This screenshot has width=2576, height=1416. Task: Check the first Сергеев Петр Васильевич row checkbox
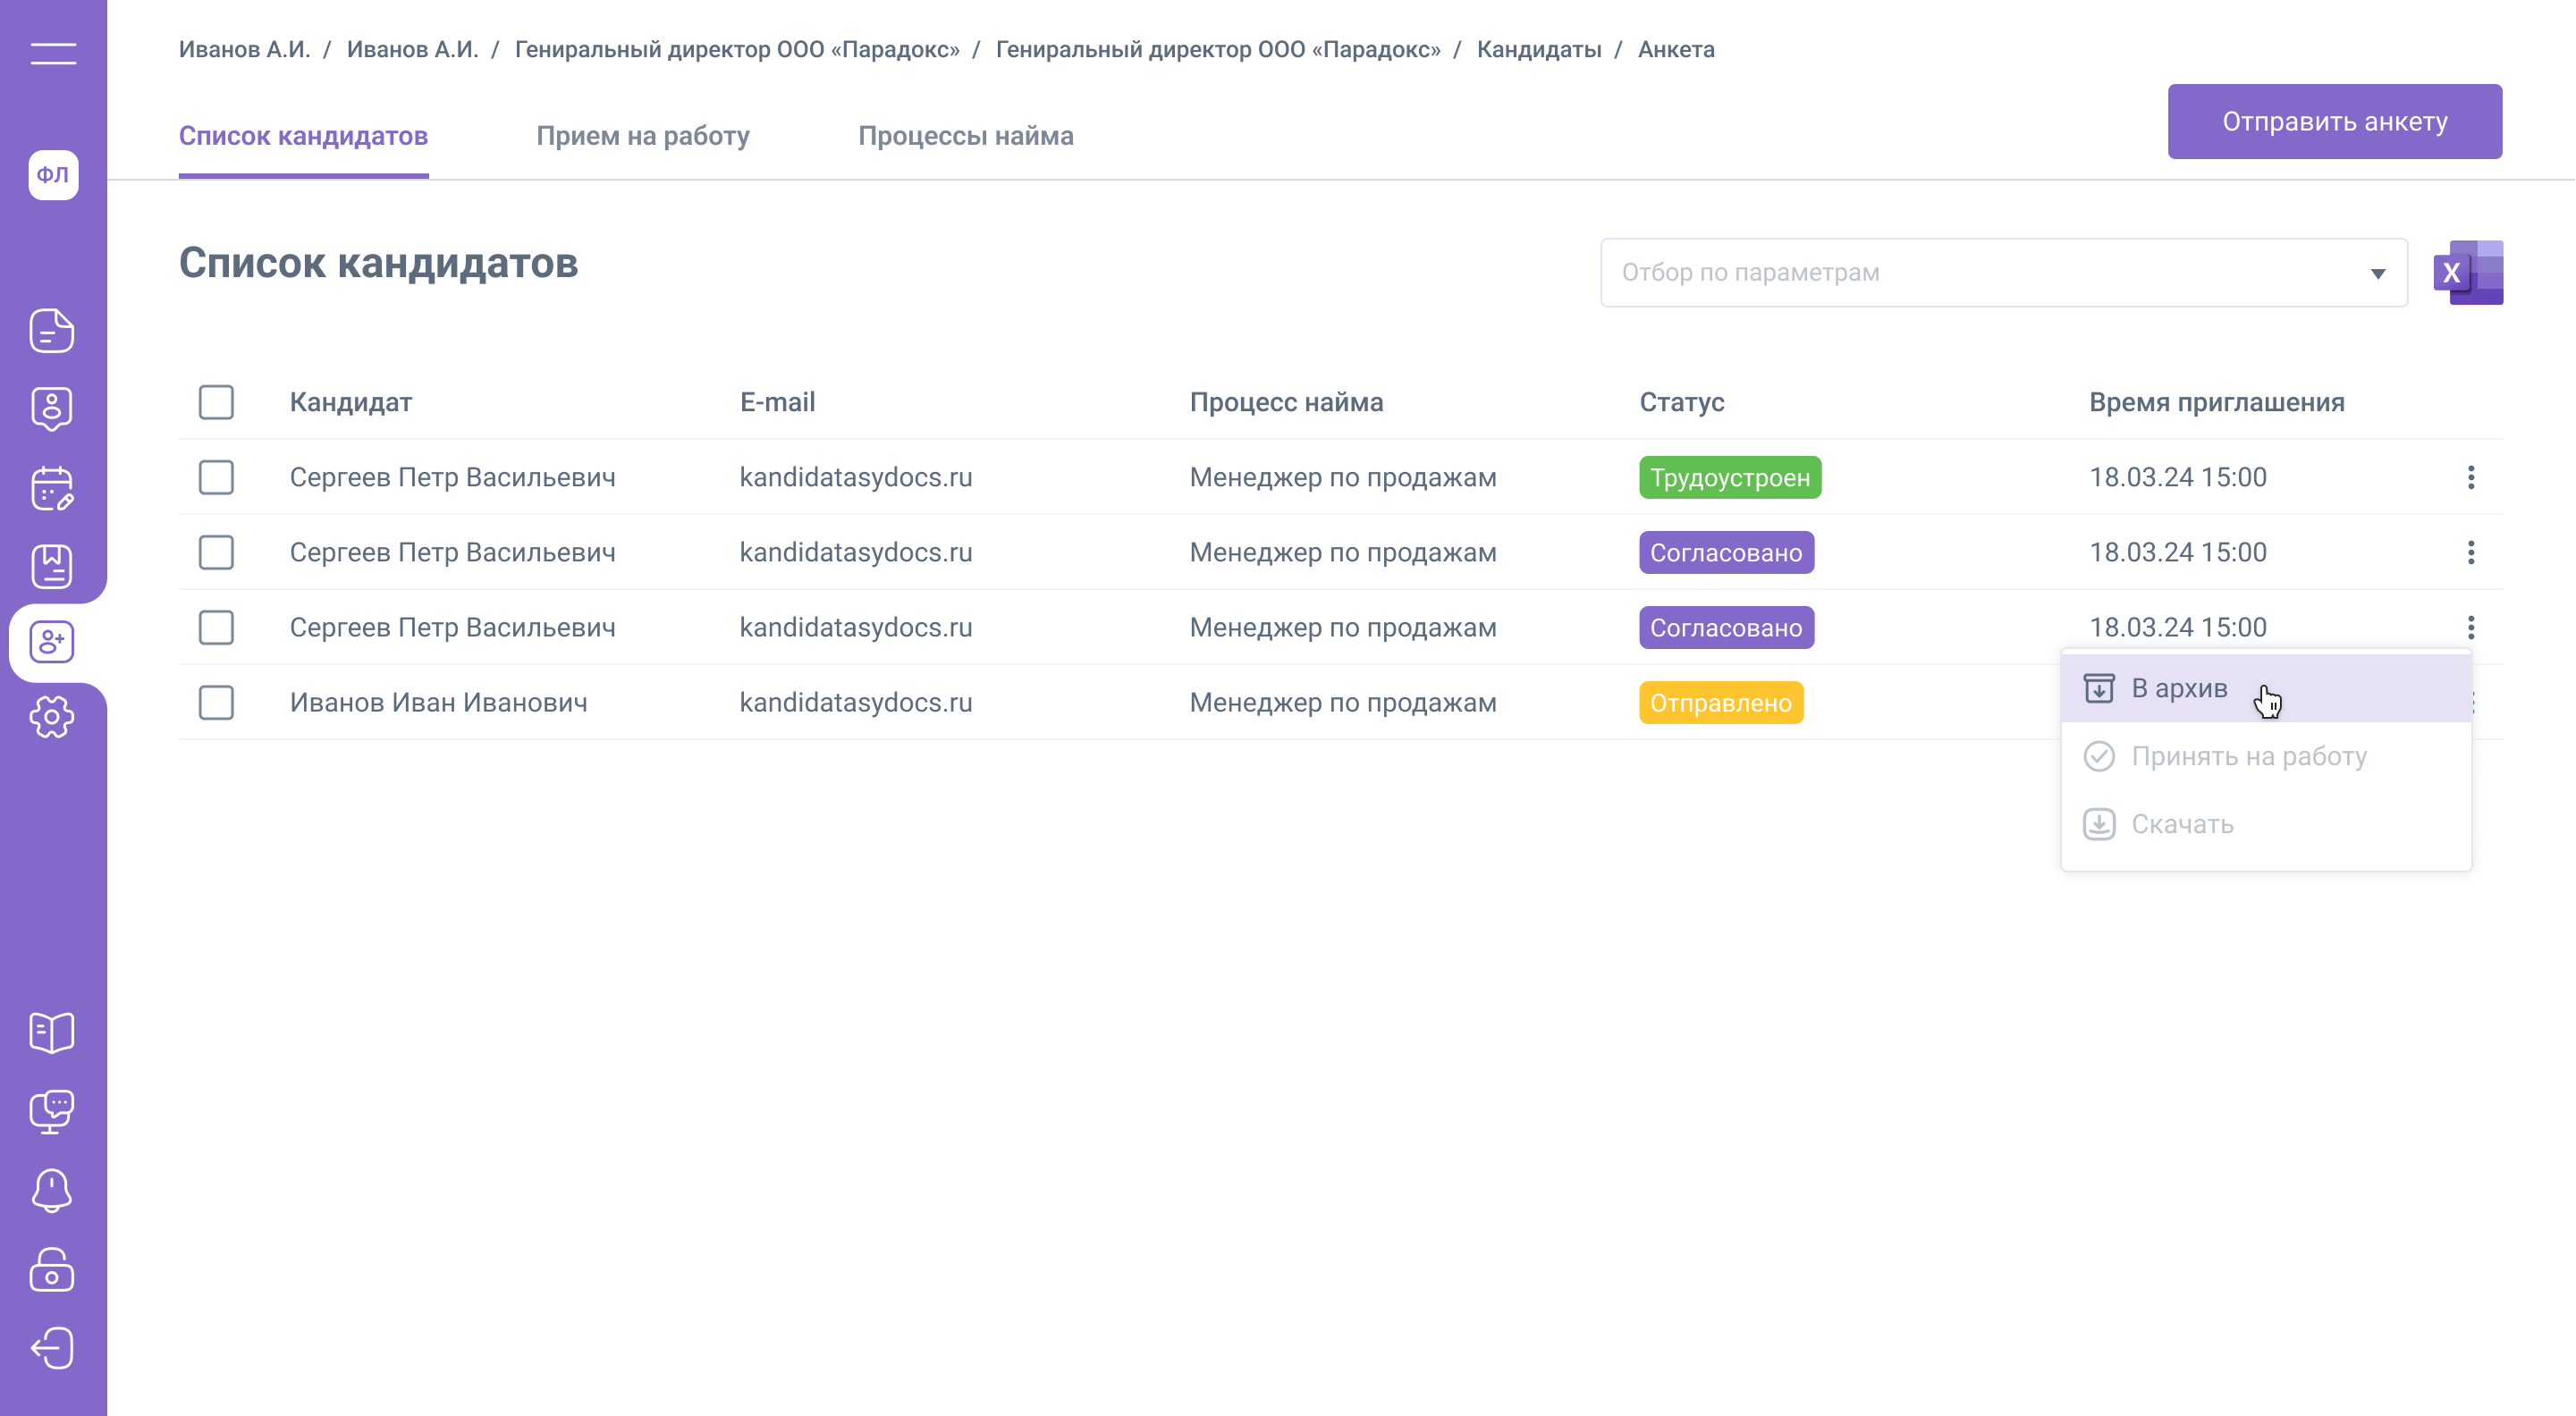[x=216, y=477]
